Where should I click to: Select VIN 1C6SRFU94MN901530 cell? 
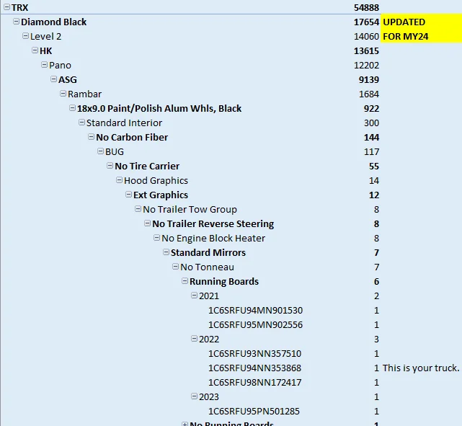(x=255, y=310)
